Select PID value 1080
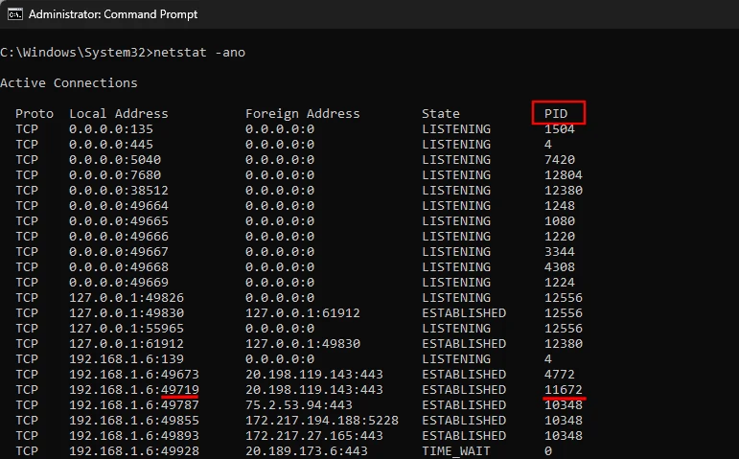This screenshot has height=459, width=739. pyautogui.click(x=560, y=221)
